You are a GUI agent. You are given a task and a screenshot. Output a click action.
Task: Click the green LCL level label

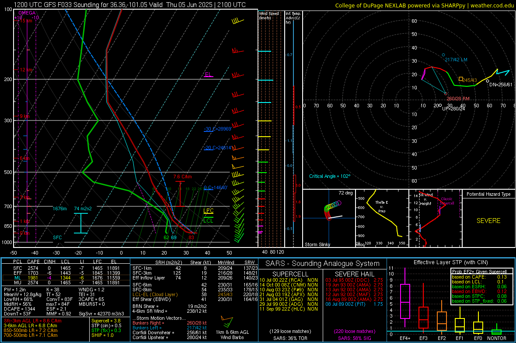click(x=208, y=221)
